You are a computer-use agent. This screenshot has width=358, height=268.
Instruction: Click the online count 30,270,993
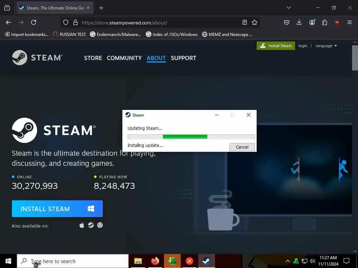tap(35, 186)
